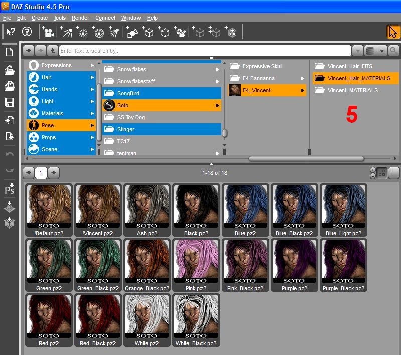
Task: Open the database options dropdown arrow
Action: coord(382,51)
